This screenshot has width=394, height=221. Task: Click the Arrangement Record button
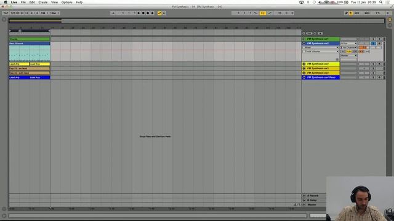click(x=148, y=13)
